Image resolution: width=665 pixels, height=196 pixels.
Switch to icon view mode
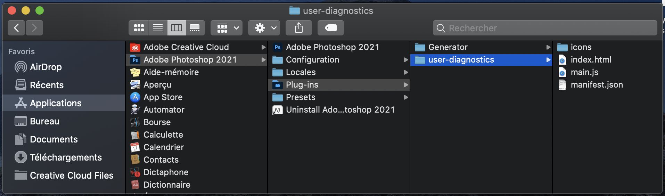coord(139,28)
